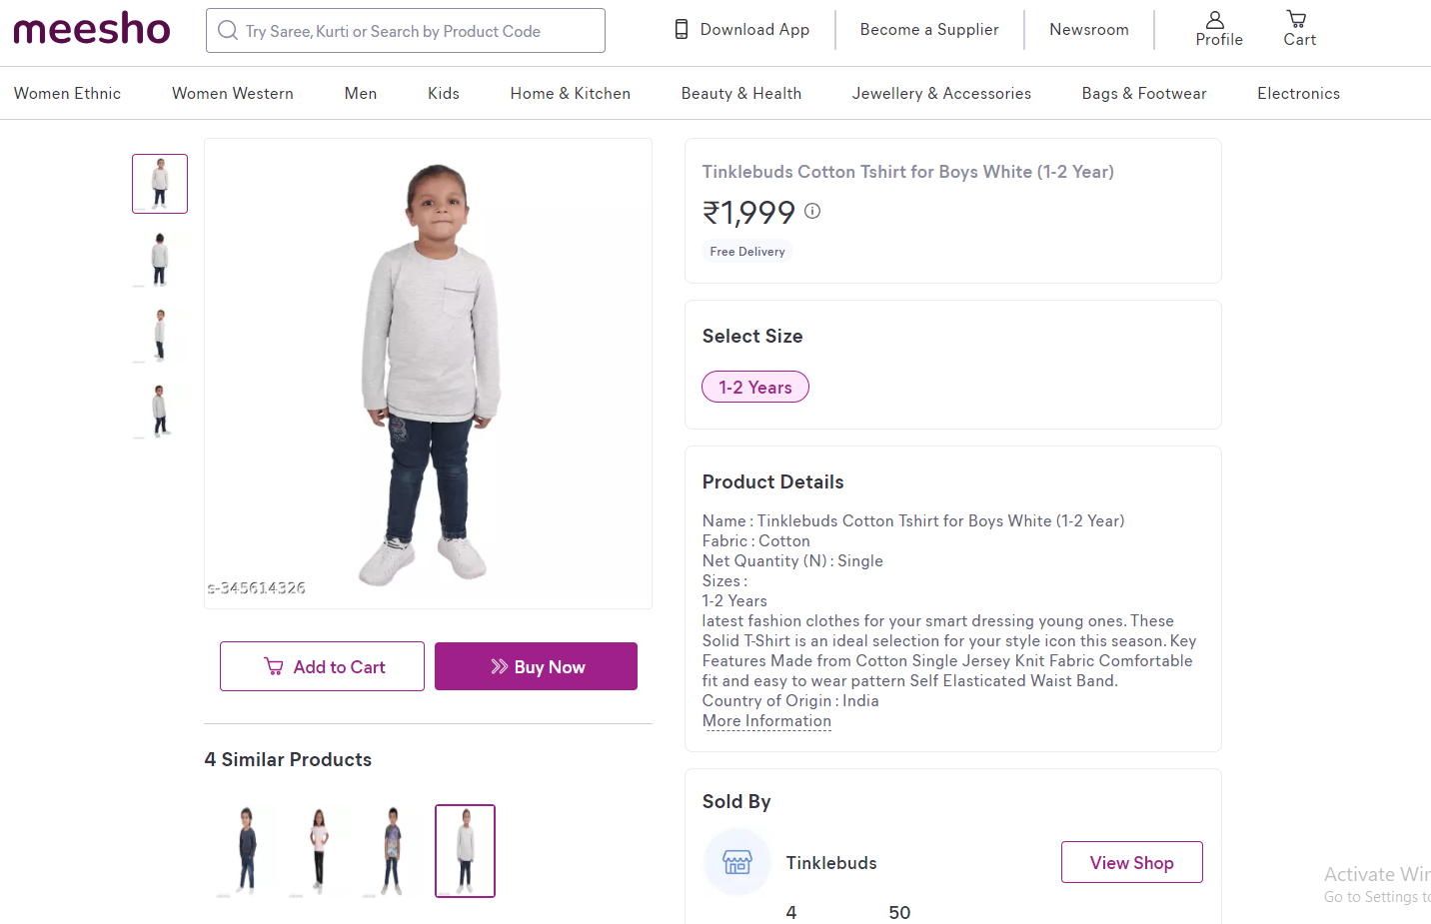Choose the first similar product thumbnail
Image resolution: width=1431 pixels, height=924 pixels.
tap(246, 850)
